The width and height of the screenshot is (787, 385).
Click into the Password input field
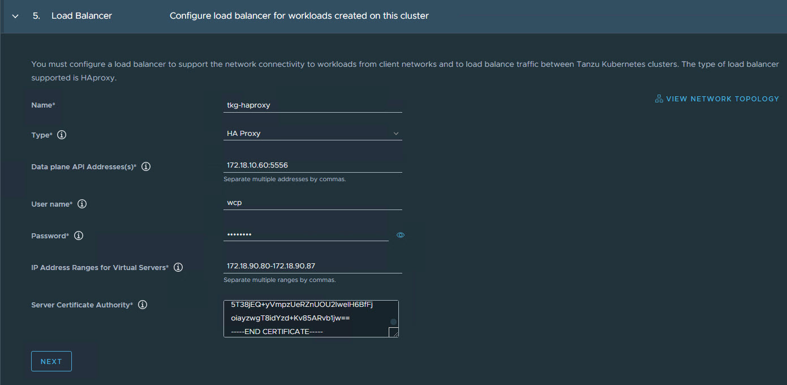306,234
